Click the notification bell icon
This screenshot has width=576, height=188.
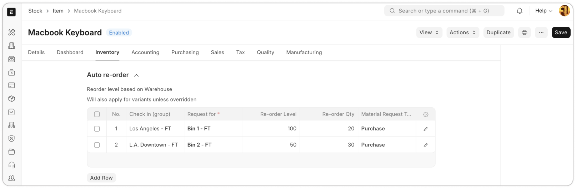pos(520,11)
